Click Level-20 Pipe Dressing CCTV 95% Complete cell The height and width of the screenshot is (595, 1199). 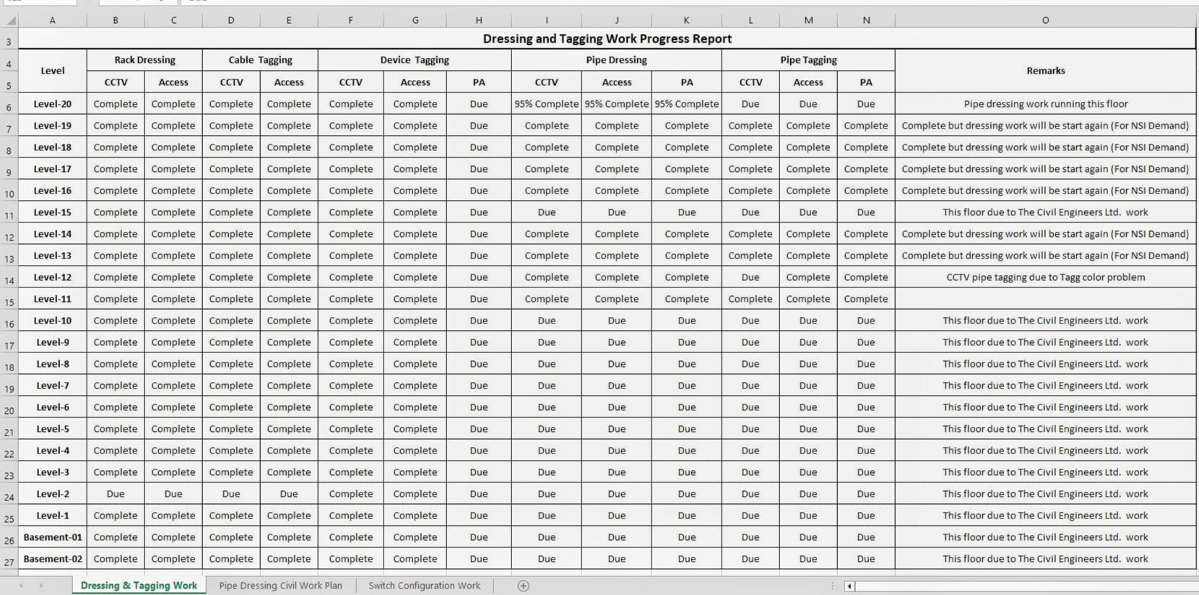[x=546, y=104]
